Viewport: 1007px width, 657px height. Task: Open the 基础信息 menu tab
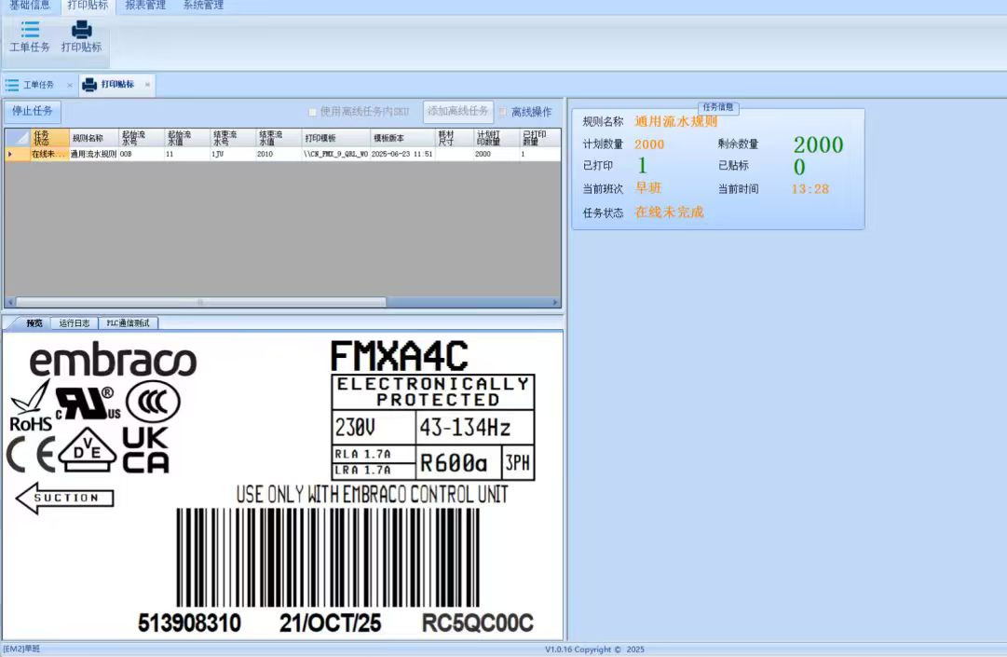pyautogui.click(x=30, y=6)
